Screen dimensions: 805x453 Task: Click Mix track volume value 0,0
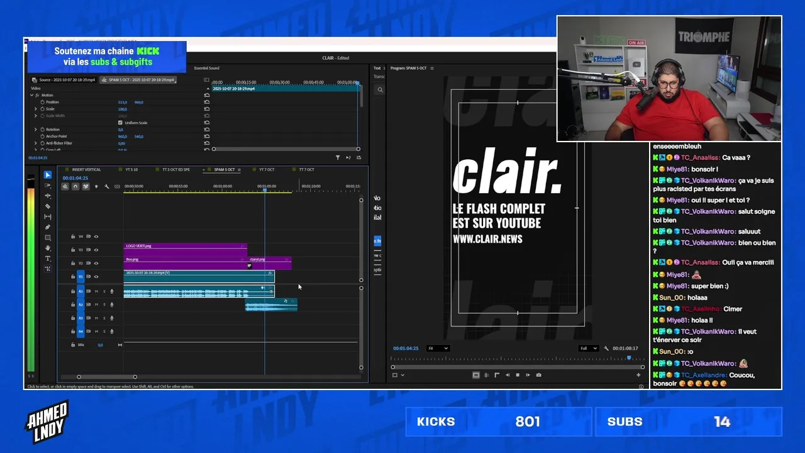(x=100, y=345)
